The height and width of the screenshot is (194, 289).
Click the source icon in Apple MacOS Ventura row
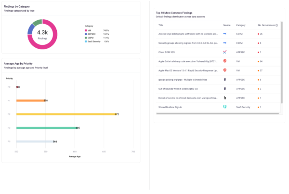click(x=225, y=70)
